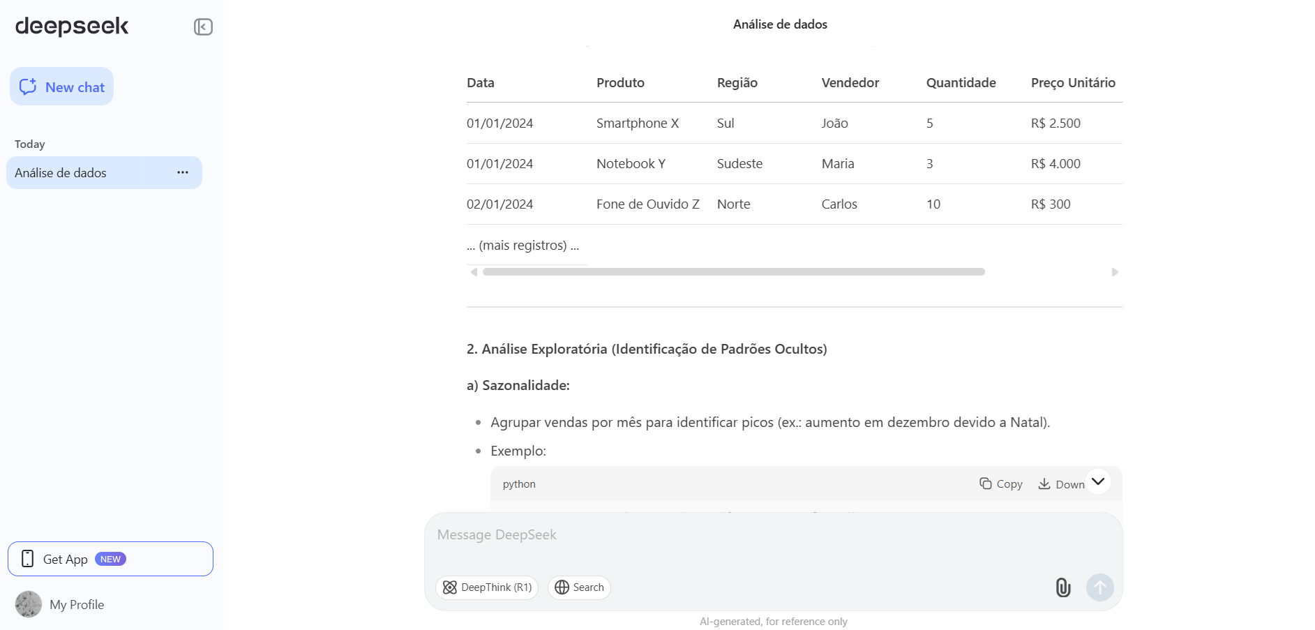The height and width of the screenshot is (630, 1315).
Task: Click the Get App button
Action: [110, 558]
